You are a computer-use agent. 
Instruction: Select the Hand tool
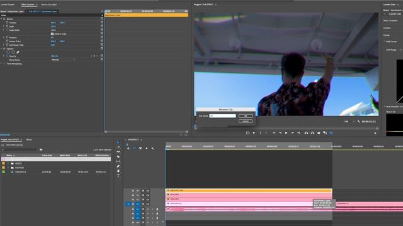click(x=118, y=171)
